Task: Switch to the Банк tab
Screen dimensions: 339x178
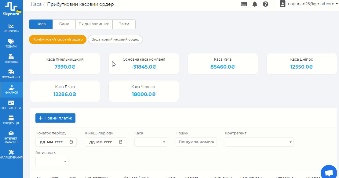Action: [x=64, y=24]
